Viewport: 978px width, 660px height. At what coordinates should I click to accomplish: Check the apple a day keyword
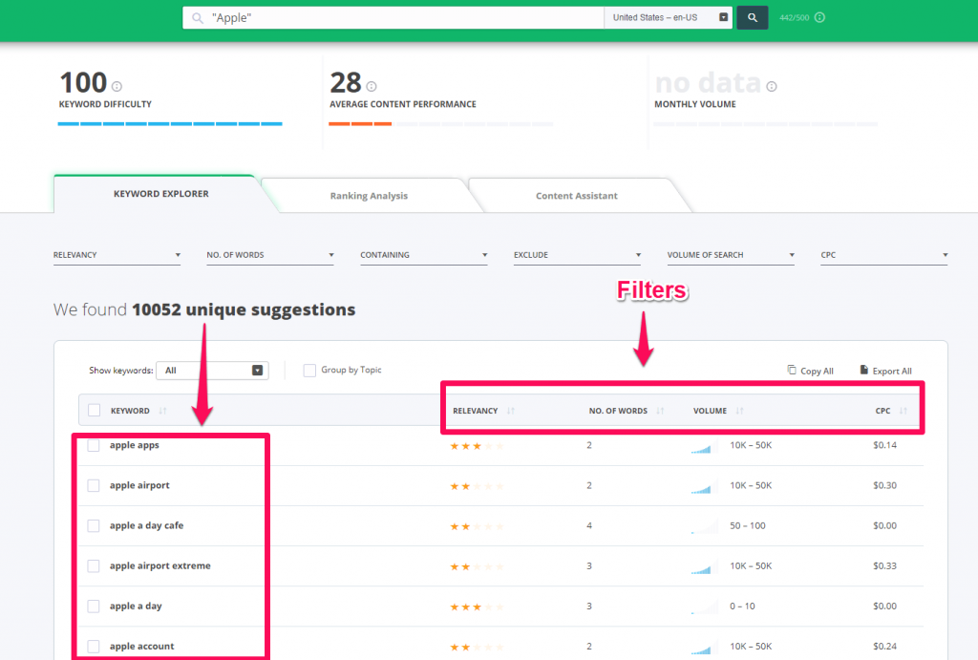94,607
